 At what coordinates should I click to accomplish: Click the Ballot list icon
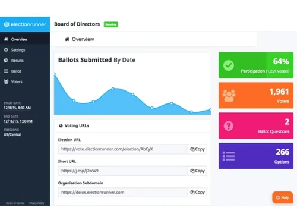[x=6, y=71]
